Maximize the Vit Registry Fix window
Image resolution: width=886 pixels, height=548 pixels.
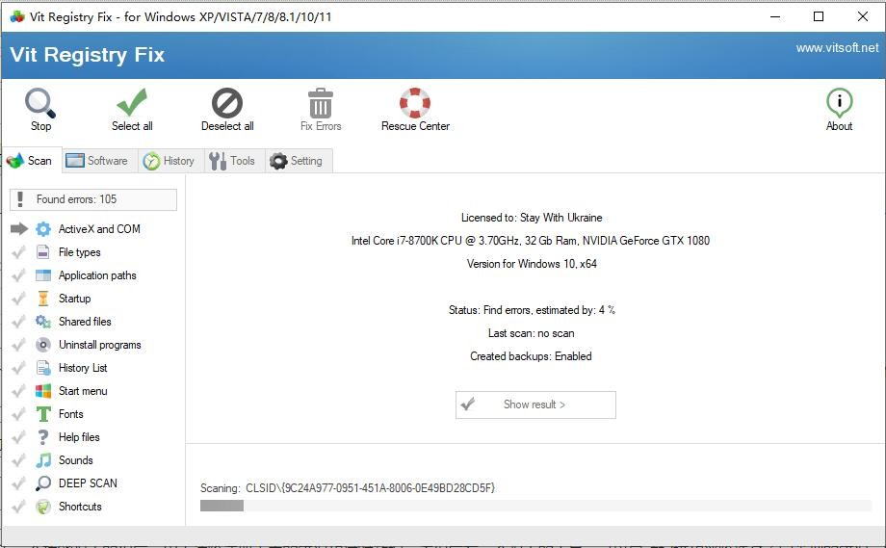[x=819, y=16]
